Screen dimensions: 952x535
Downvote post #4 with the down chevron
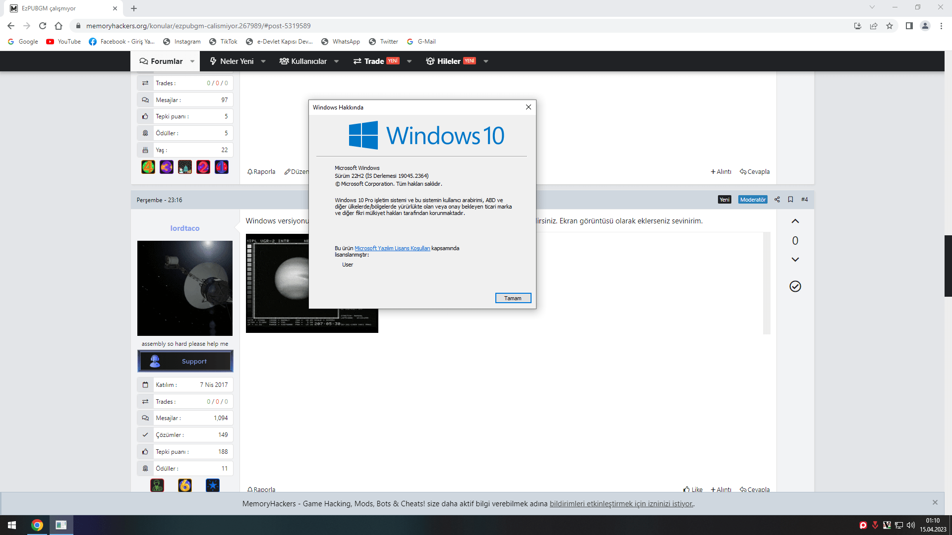click(795, 260)
